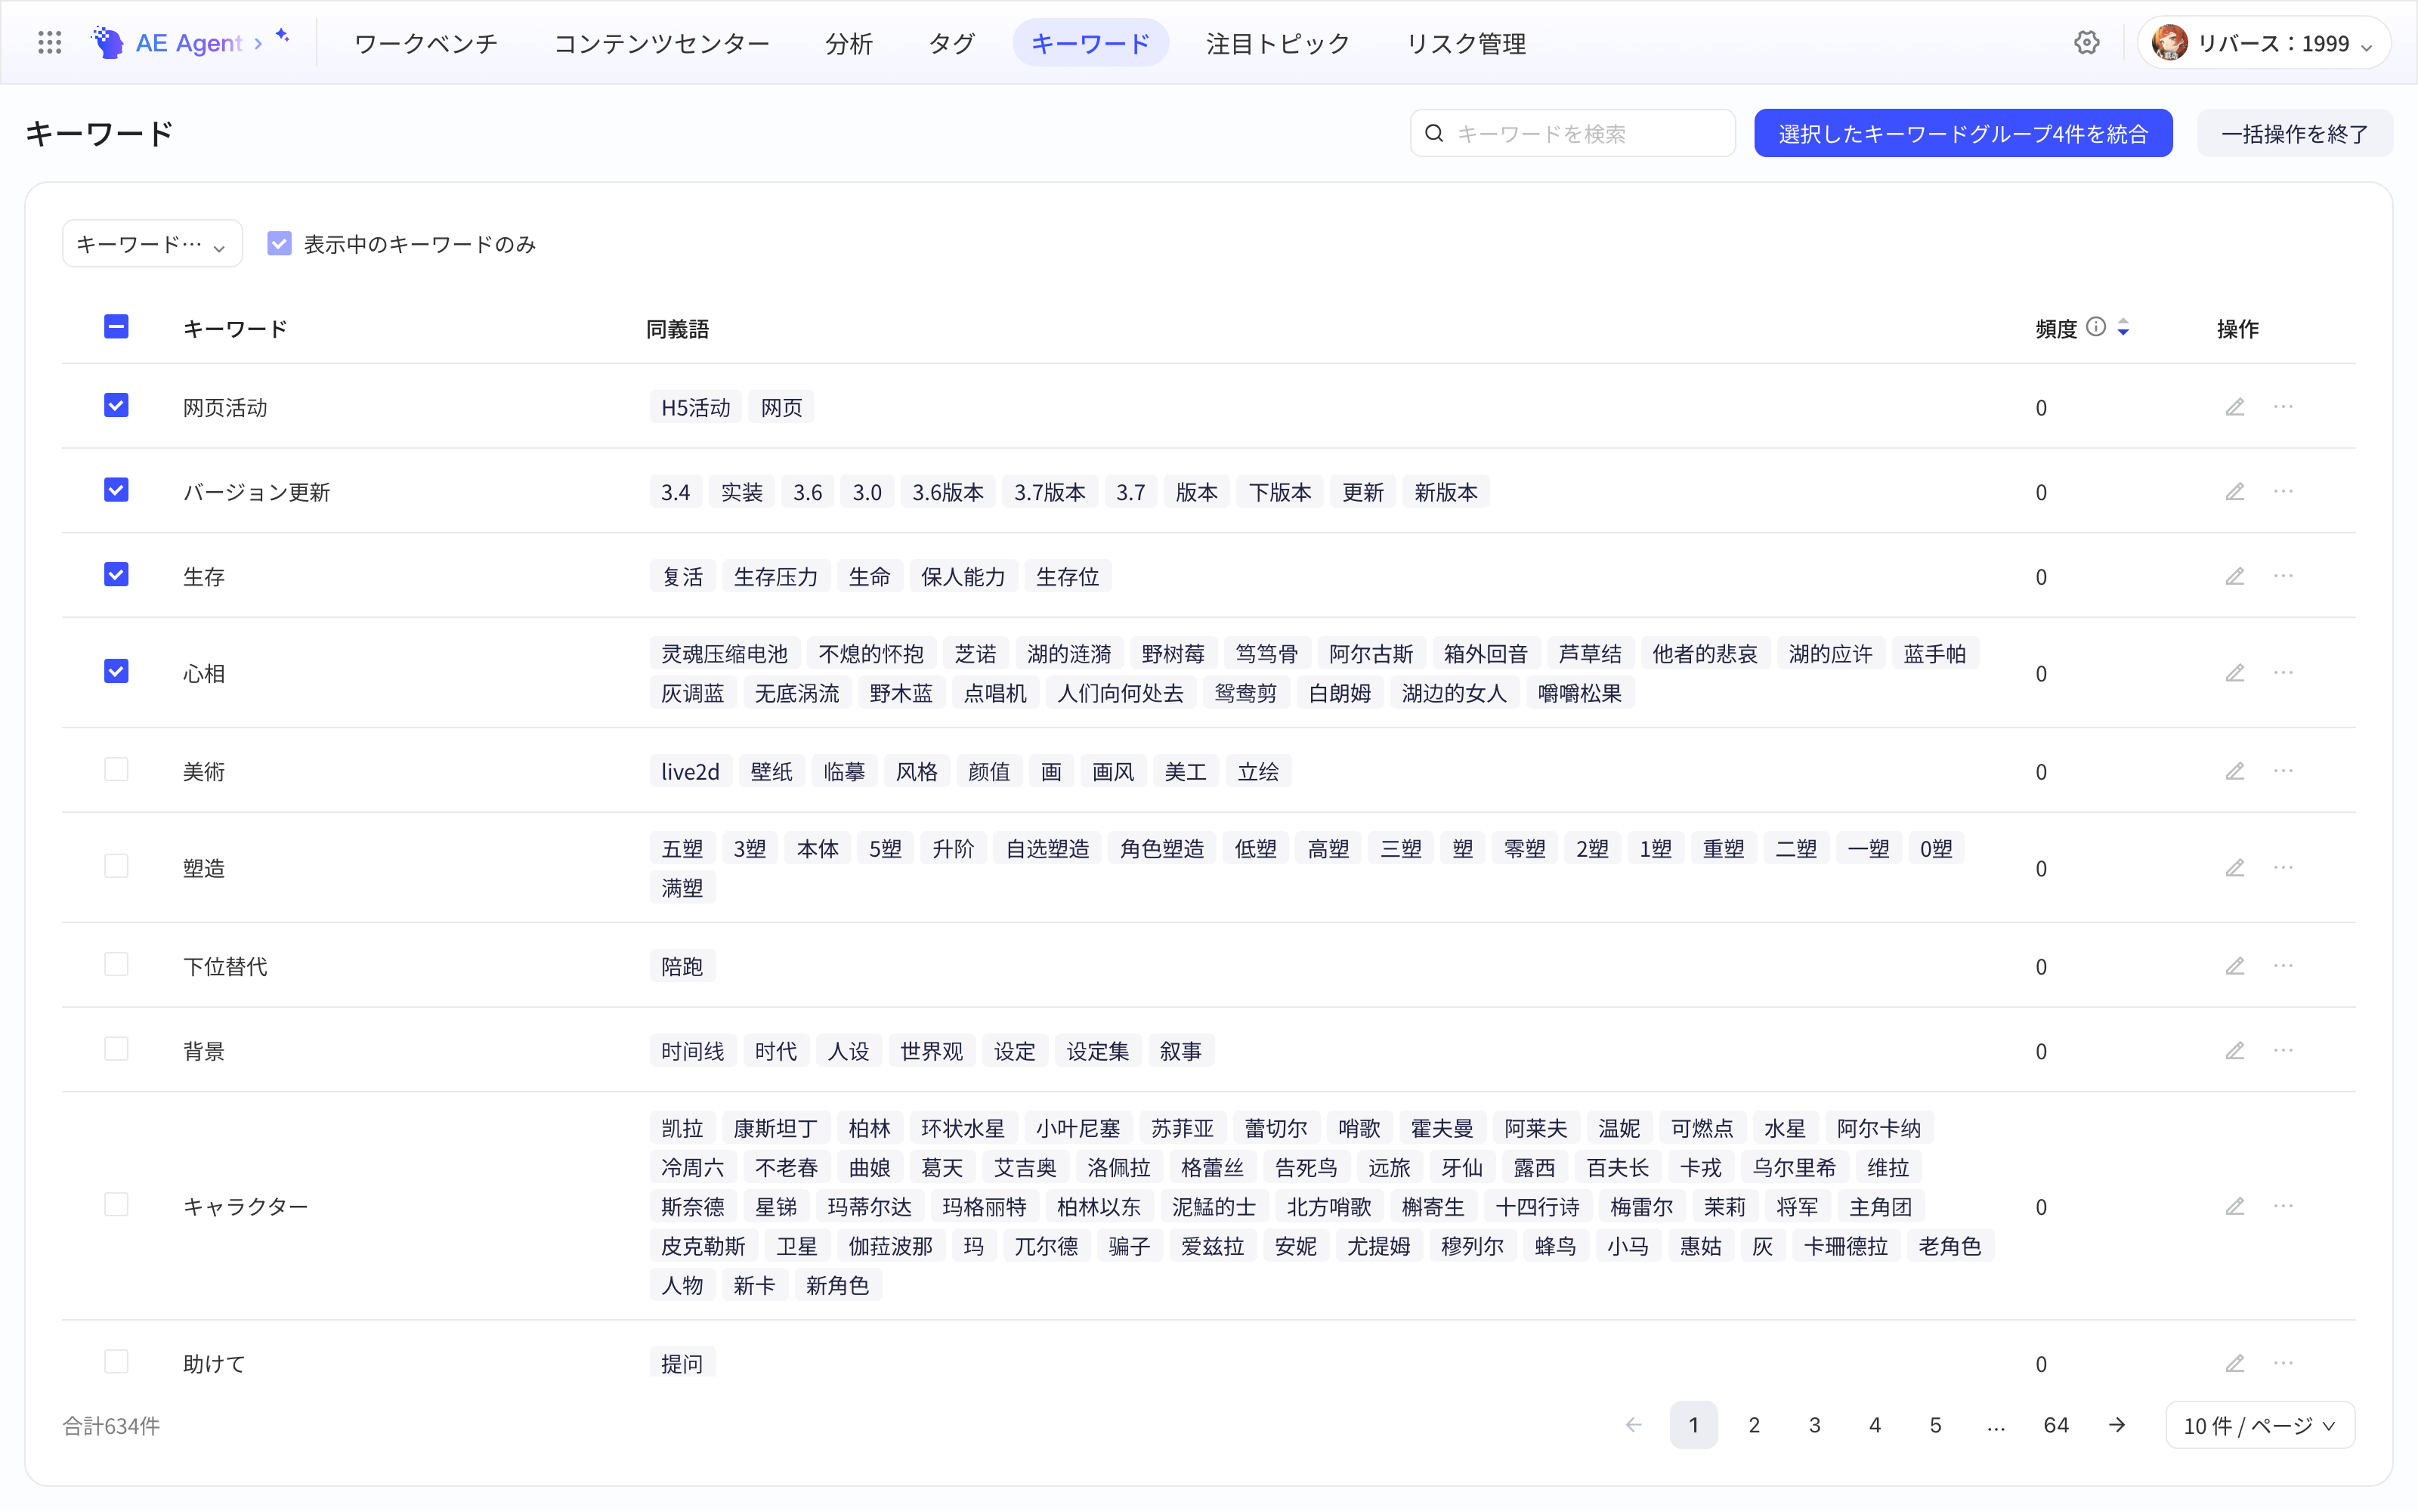
Task: Open more options for 网页活动 row
Action: click(2283, 406)
